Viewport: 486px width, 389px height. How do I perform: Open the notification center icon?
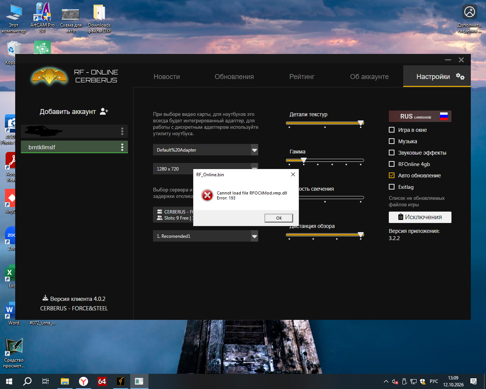coord(473,381)
